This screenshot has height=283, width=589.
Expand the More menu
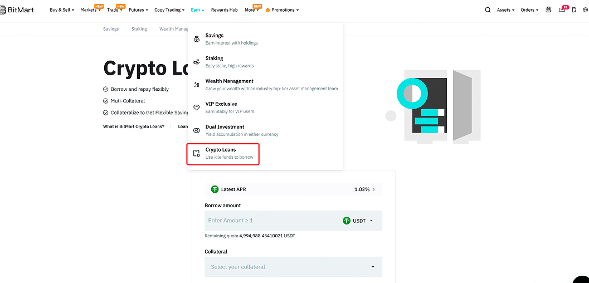click(252, 10)
